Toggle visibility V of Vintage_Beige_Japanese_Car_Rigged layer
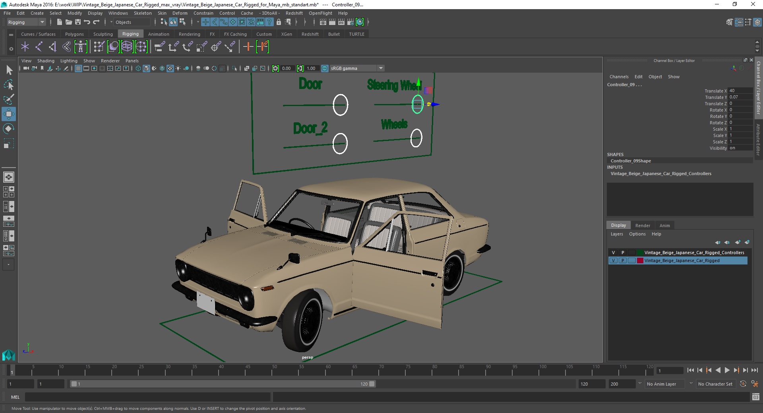The height and width of the screenshot is (413, 763). click(613, 261)
